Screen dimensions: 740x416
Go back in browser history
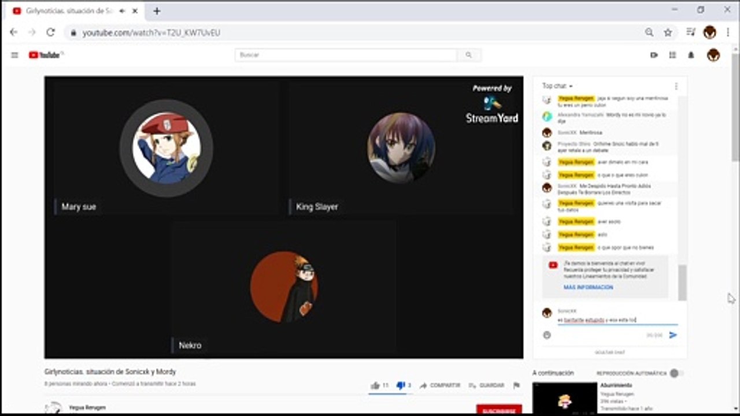coord(14,32)
